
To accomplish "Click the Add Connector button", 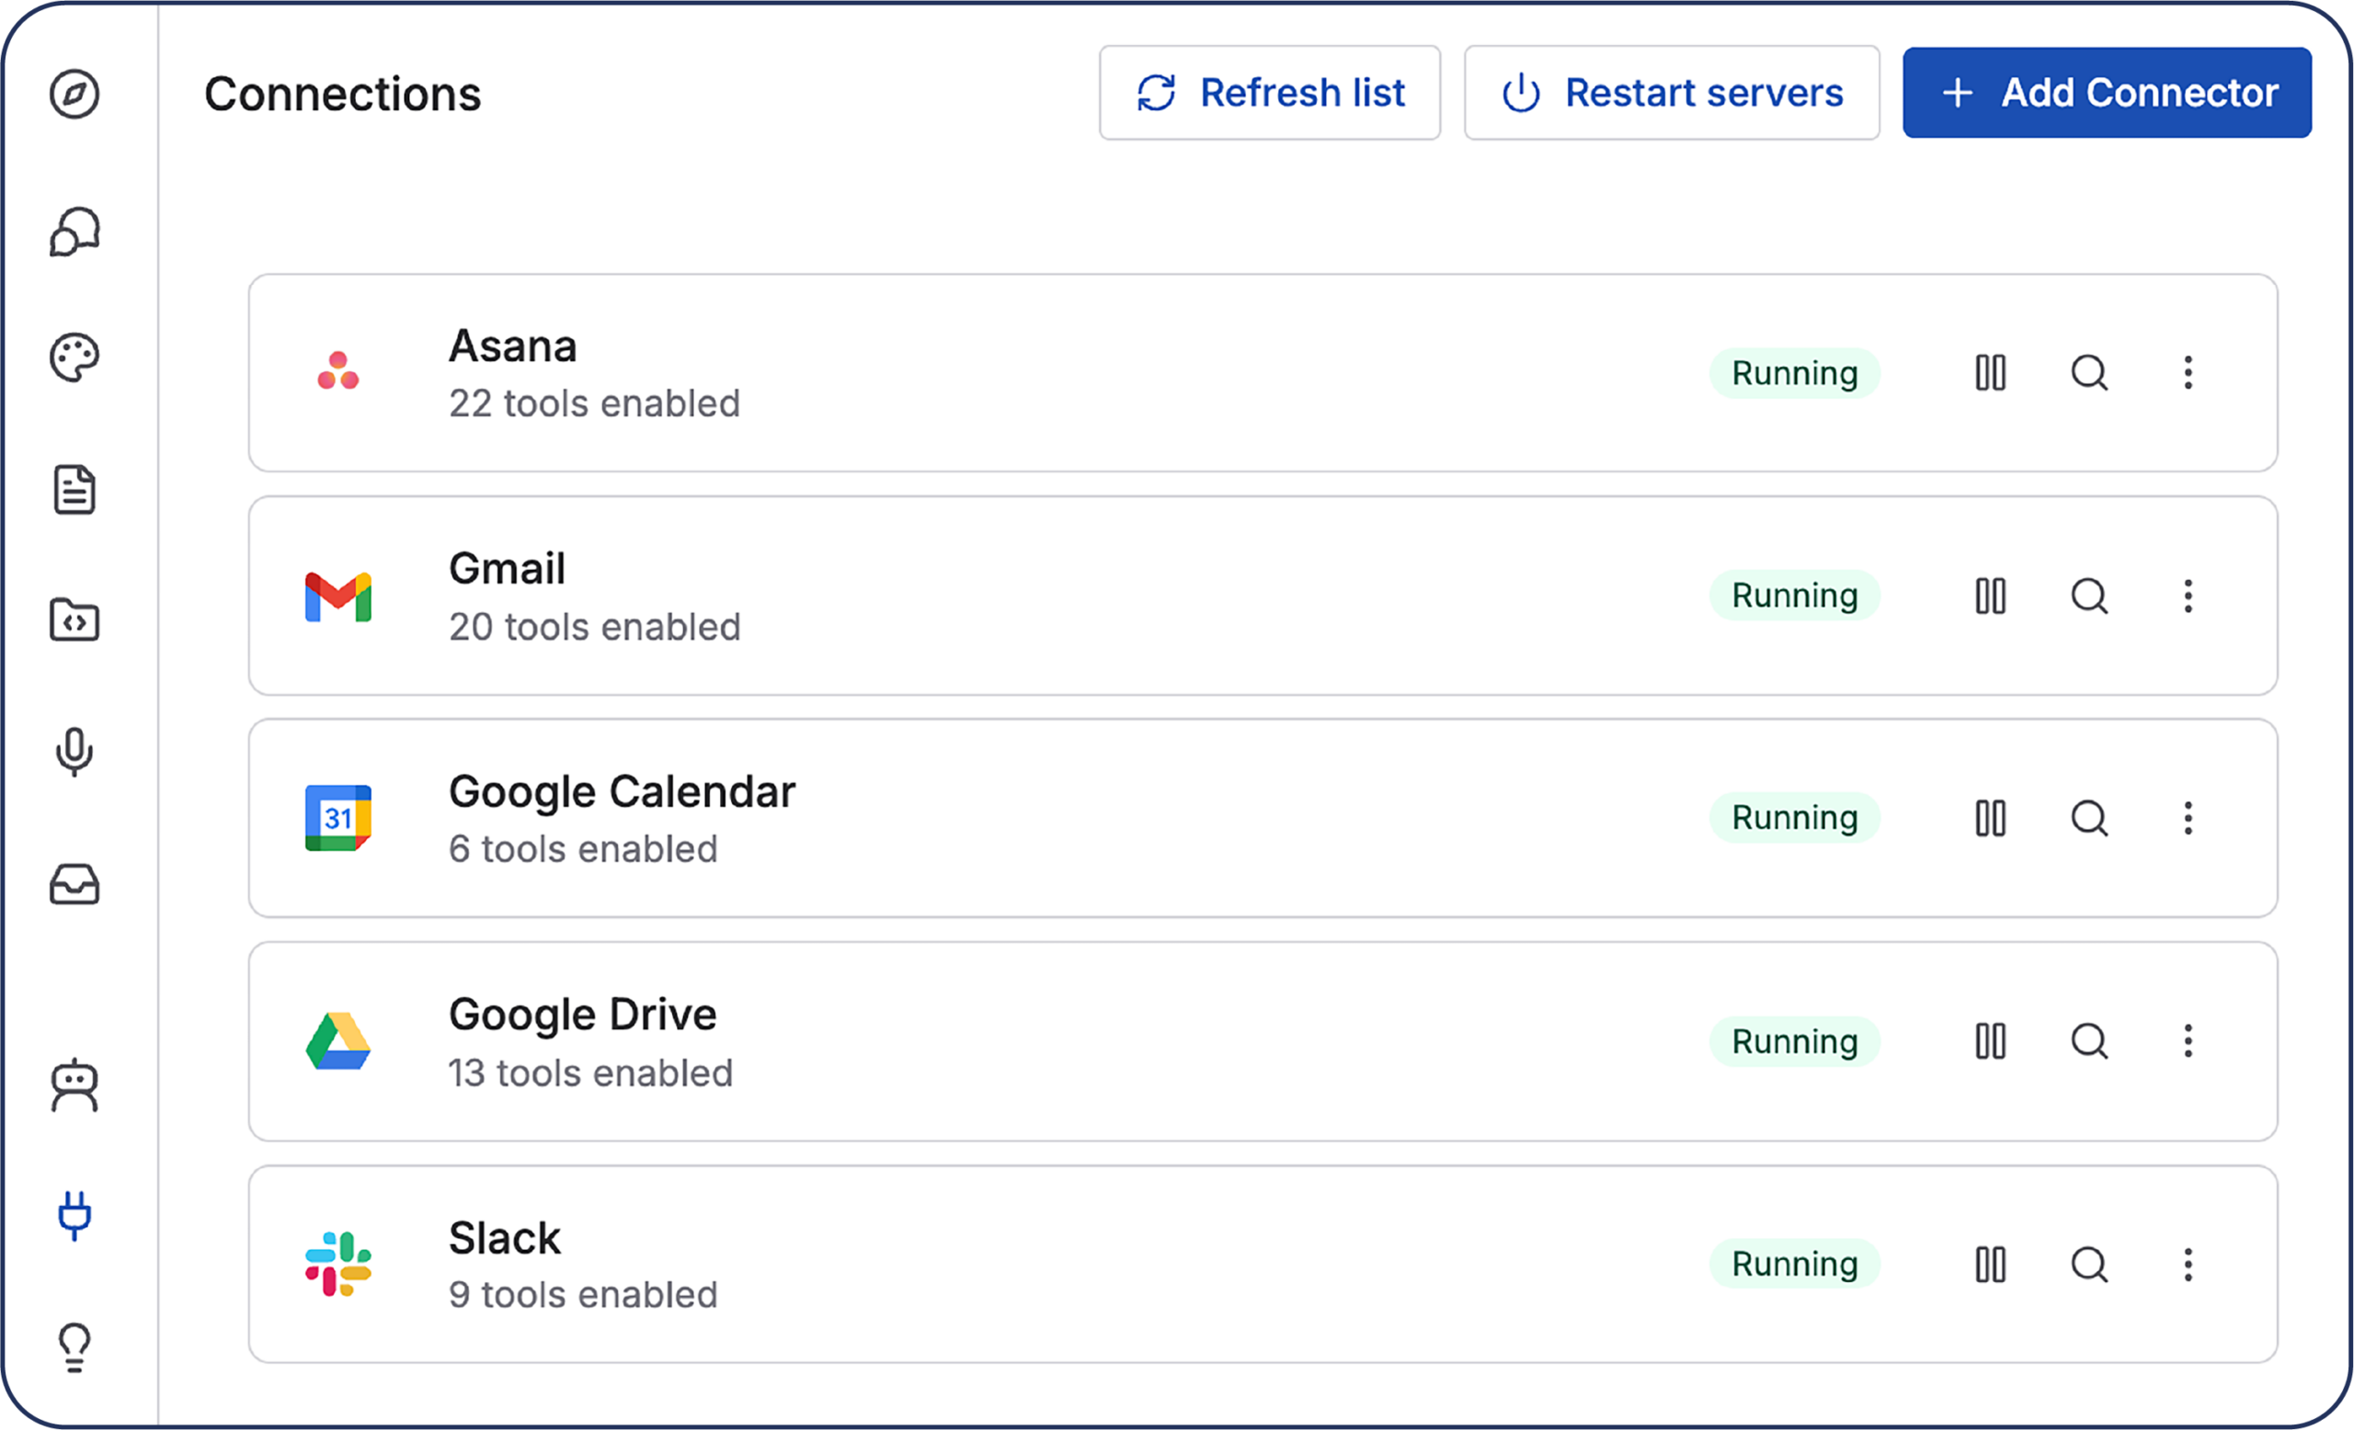I will point(2107,93).
